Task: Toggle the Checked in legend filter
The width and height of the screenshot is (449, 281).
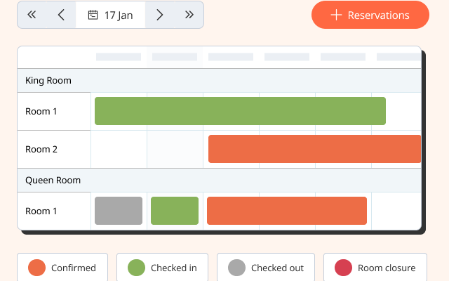Action: click(x=162, y=268)
